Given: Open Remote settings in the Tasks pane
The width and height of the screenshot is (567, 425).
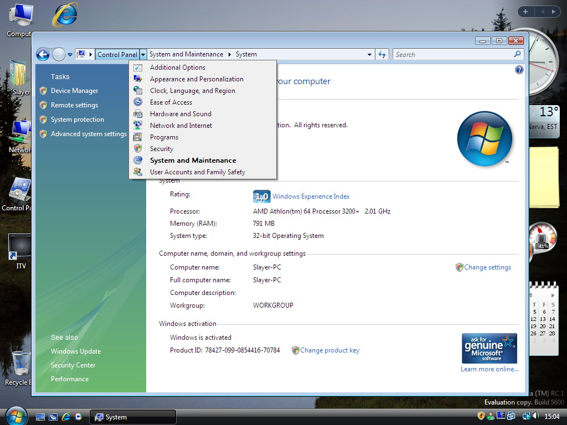Looking at the screenshot, I should tap(75, 105).
